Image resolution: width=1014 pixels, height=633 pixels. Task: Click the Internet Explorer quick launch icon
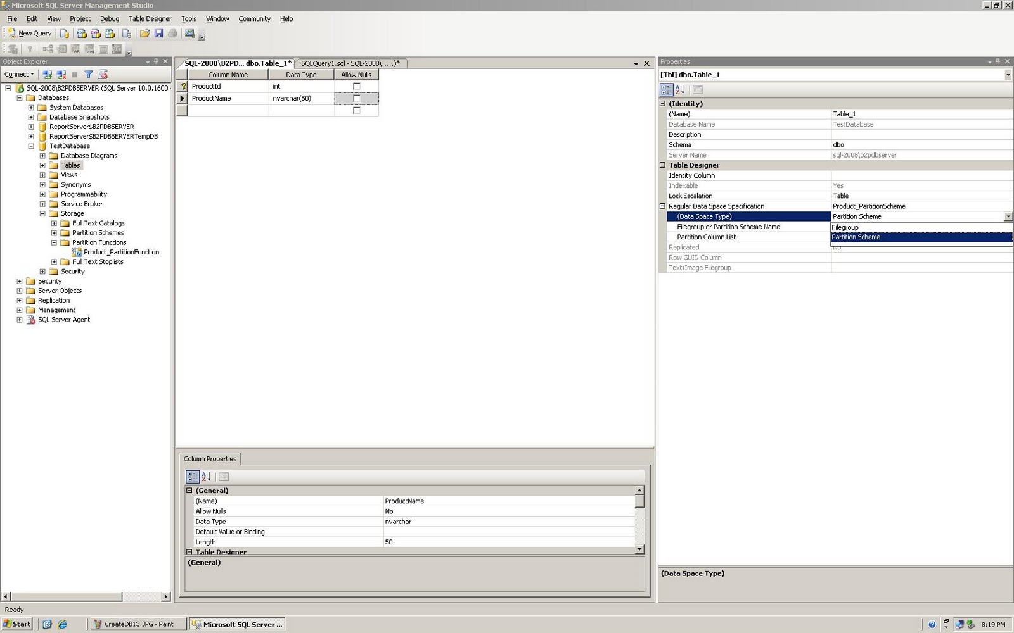pos(62,624)
